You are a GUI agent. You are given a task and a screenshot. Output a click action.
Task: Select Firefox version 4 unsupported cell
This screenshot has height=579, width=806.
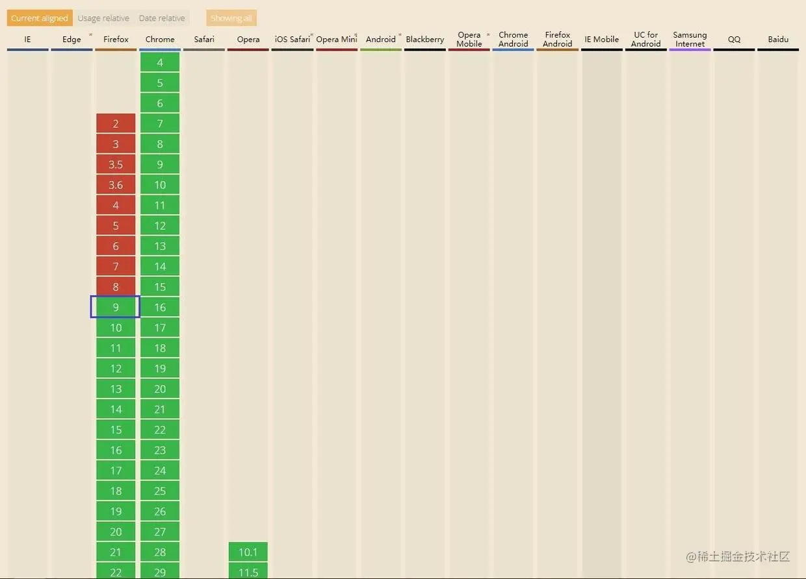pyautogui.click(x=116, y=205)
